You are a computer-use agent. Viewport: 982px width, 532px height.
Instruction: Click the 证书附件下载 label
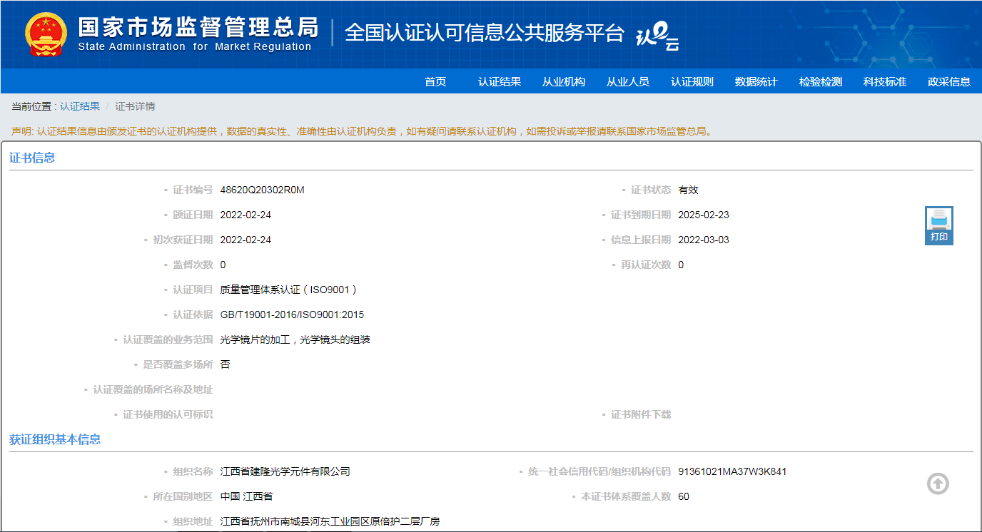pos(641,414)
